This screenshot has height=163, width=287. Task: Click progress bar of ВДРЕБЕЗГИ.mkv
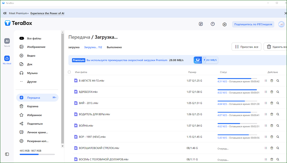(x=237, y=90)
